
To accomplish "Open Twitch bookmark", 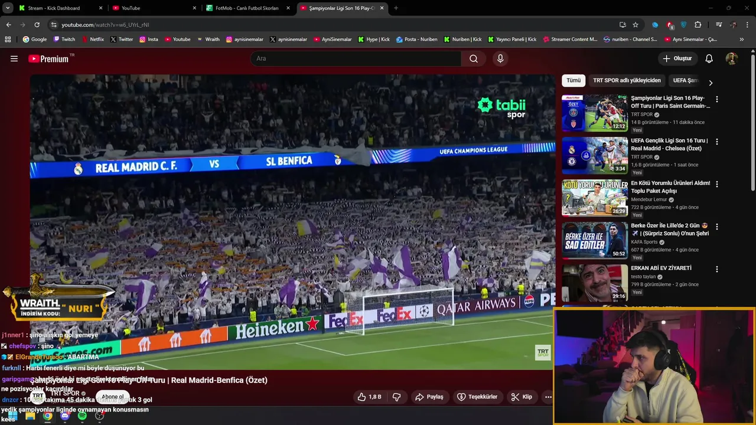I will click(x=64, y=40).
